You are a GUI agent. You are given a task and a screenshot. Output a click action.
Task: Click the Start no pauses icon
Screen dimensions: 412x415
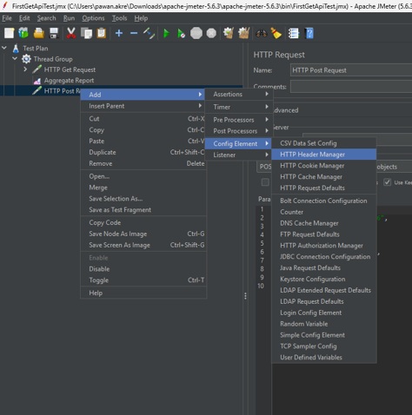pyautogui.click(x=182, y=33)
